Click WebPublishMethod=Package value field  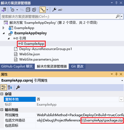(x=80, y=115)
